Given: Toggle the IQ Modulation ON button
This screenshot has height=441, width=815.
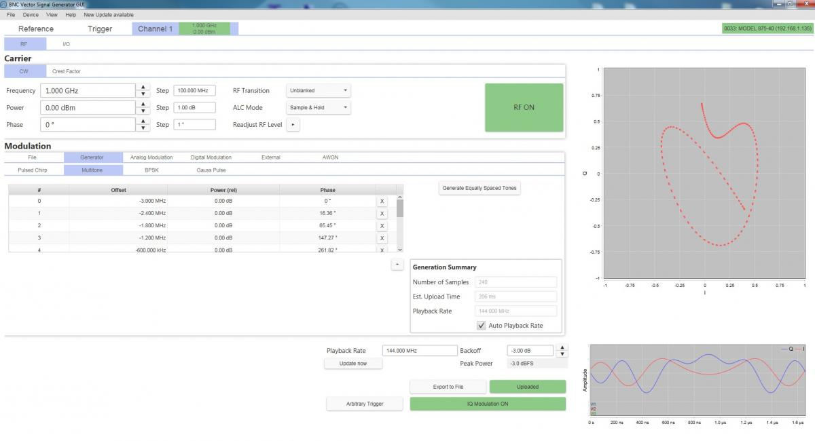Looking at the screenshot, I should [488, 404].
